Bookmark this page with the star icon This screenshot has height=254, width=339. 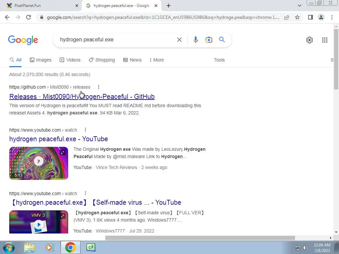click(297, 17)
